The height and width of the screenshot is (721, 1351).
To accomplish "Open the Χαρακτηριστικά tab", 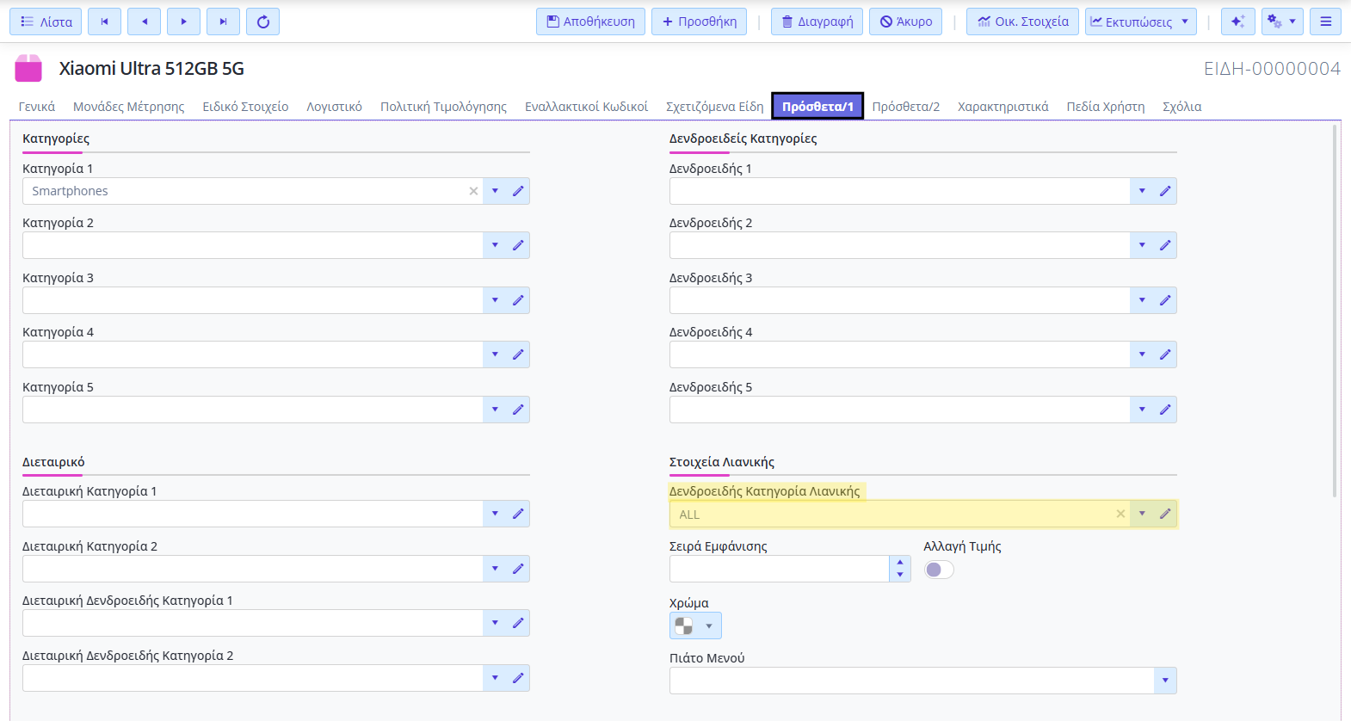I will 1002,107.
